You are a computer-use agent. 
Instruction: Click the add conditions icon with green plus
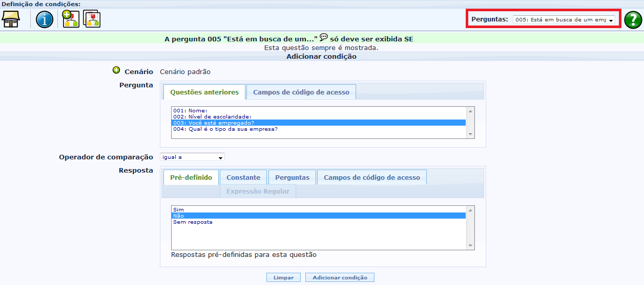click(x=71, y=19)
